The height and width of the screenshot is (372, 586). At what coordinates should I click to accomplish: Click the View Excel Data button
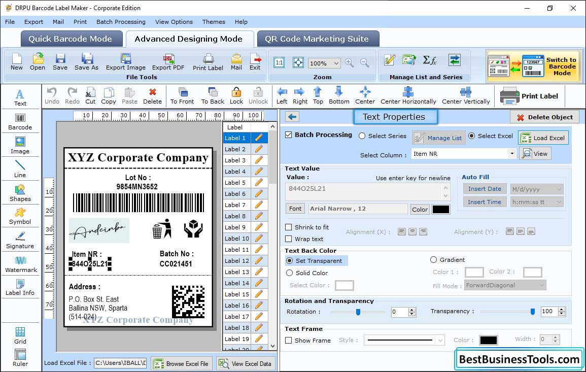coord(246,363)
